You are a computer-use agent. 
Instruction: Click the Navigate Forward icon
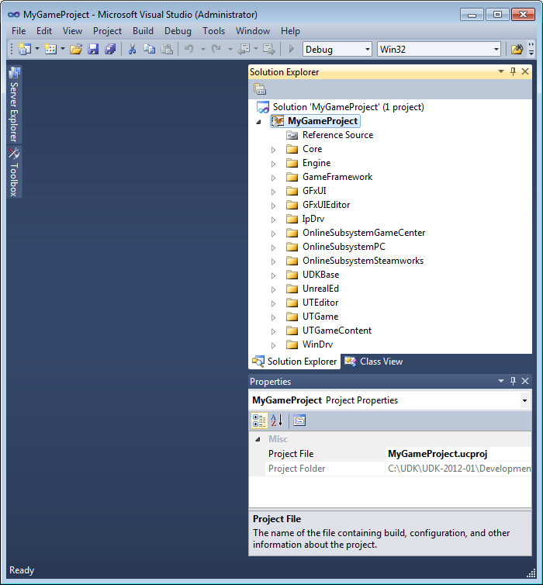coord(268,49)
